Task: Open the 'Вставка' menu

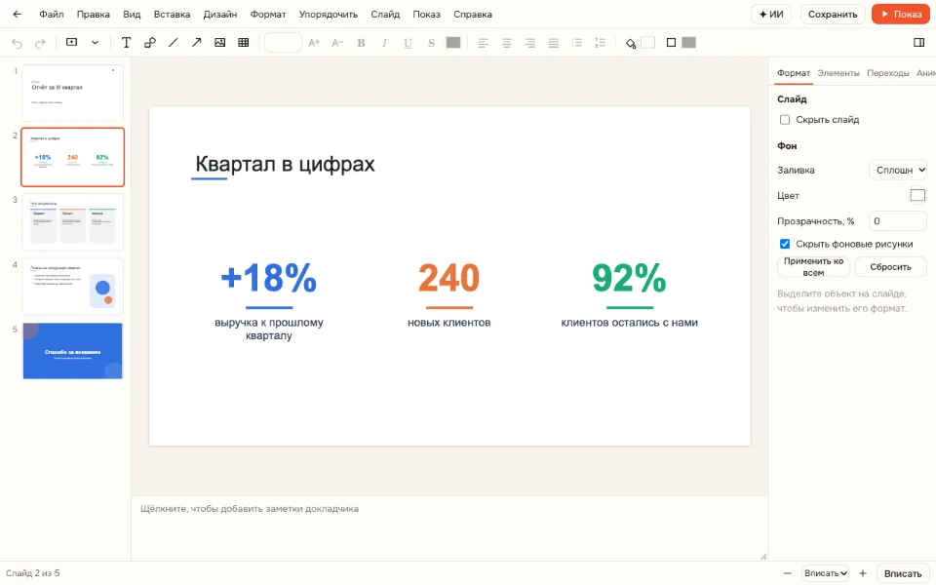Action: click(172, 15)
